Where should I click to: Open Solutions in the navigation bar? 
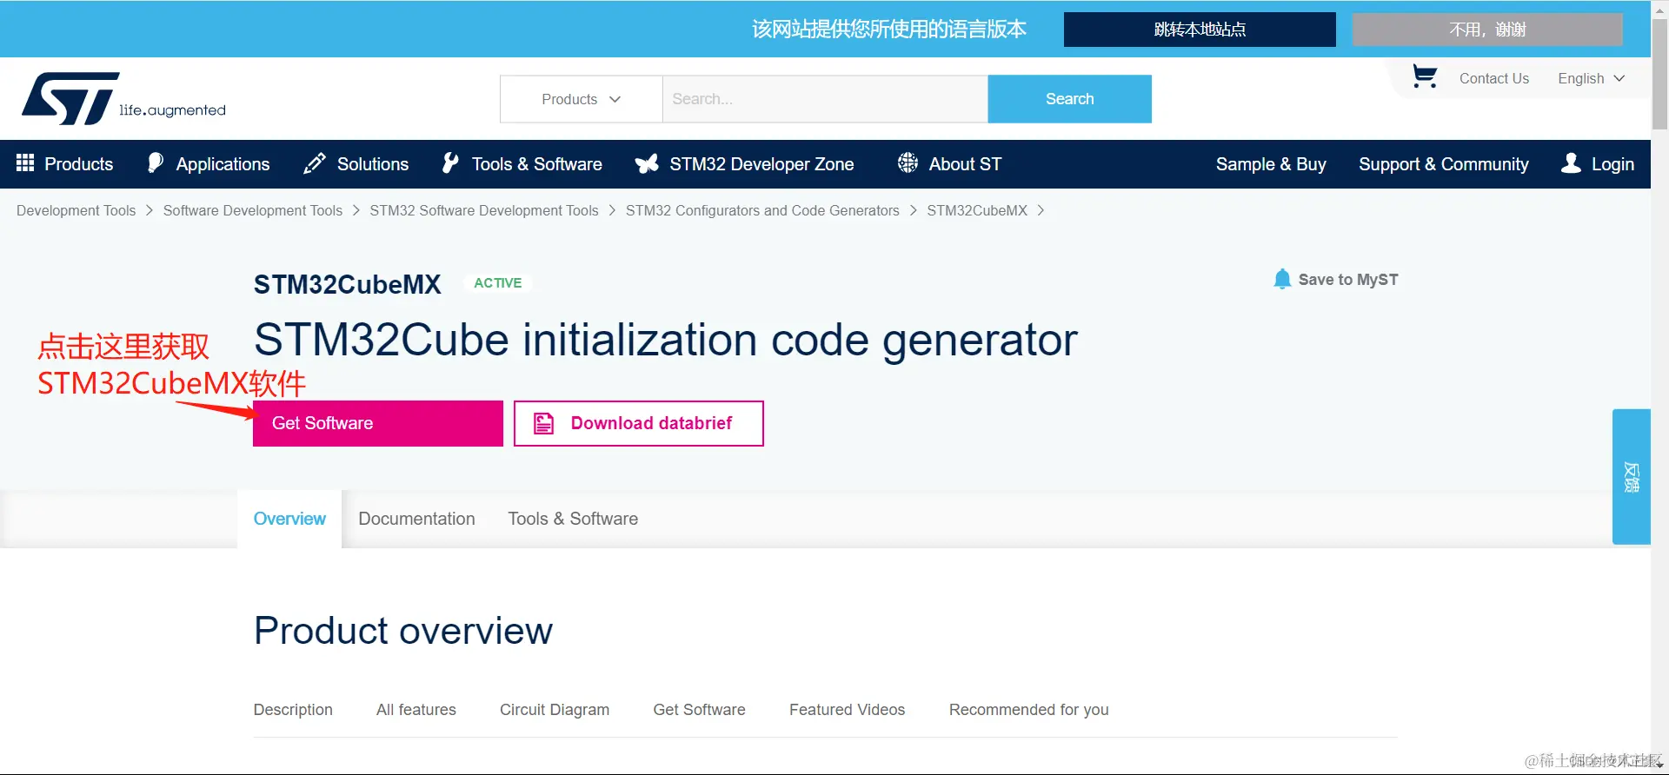tap(356, 164)
